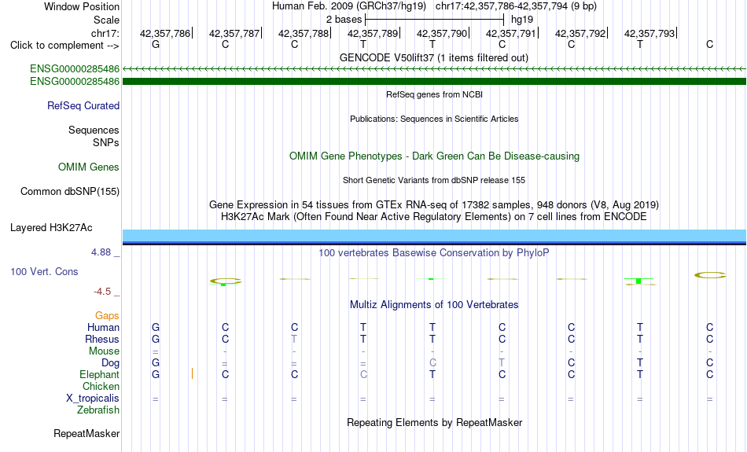Image resolution: width=747 pixels, height=452 pixels.
Task: Click the faded T base in the Rhesus row
Action: [x=294, y=339]
